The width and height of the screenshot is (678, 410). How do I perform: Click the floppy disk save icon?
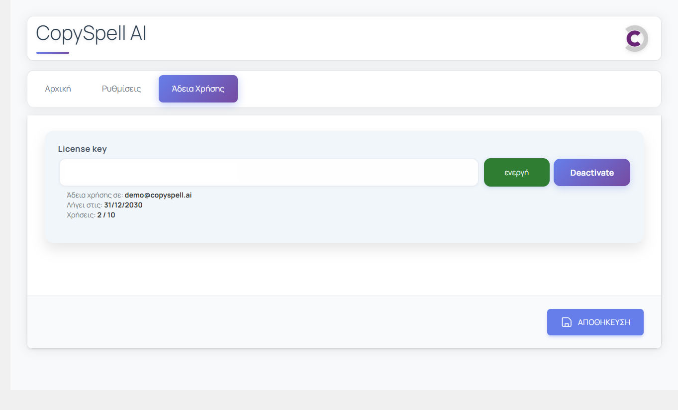(566, 322)
